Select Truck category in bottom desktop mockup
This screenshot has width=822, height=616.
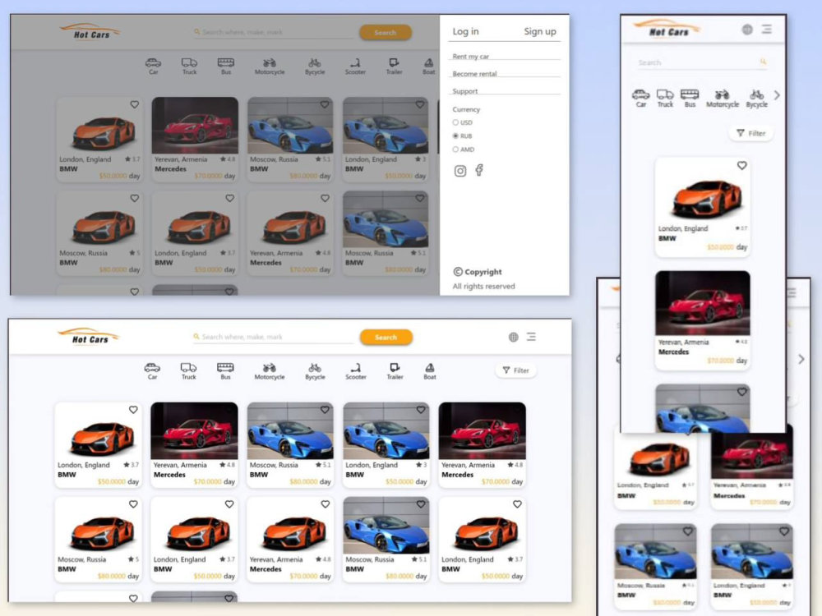[x=189, y=371]
